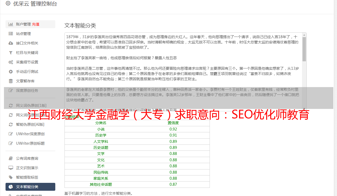Screen dimensions: 337x196
Task: Click the gears icon for 采集细节设置
Action: [11, 62]
